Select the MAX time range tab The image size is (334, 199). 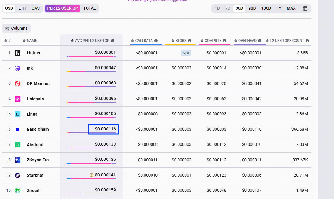(x=291, y=8)
